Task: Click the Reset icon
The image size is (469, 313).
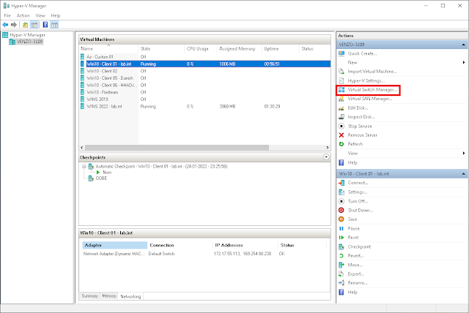Action: coord(341,238)
